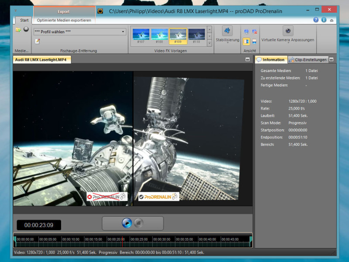
Task: Select the single monitor view icon
Action: tap(246, 31)
